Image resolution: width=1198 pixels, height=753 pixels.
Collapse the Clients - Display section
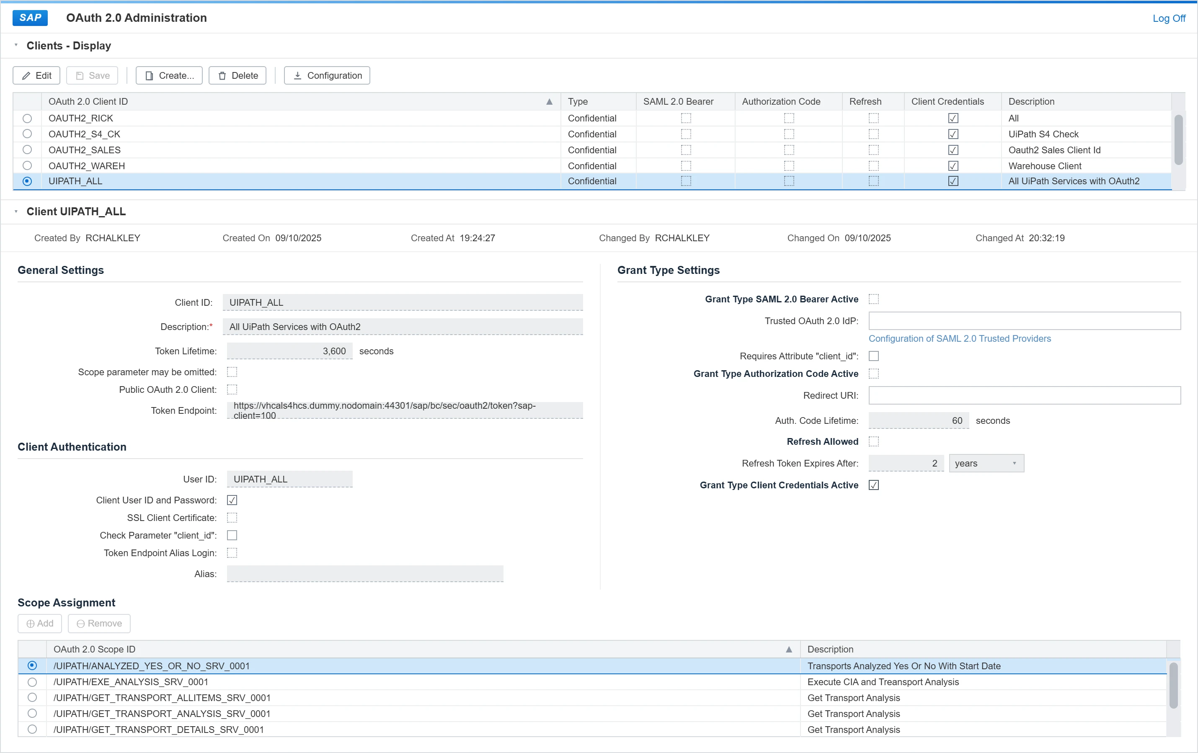tap(16, 45)
